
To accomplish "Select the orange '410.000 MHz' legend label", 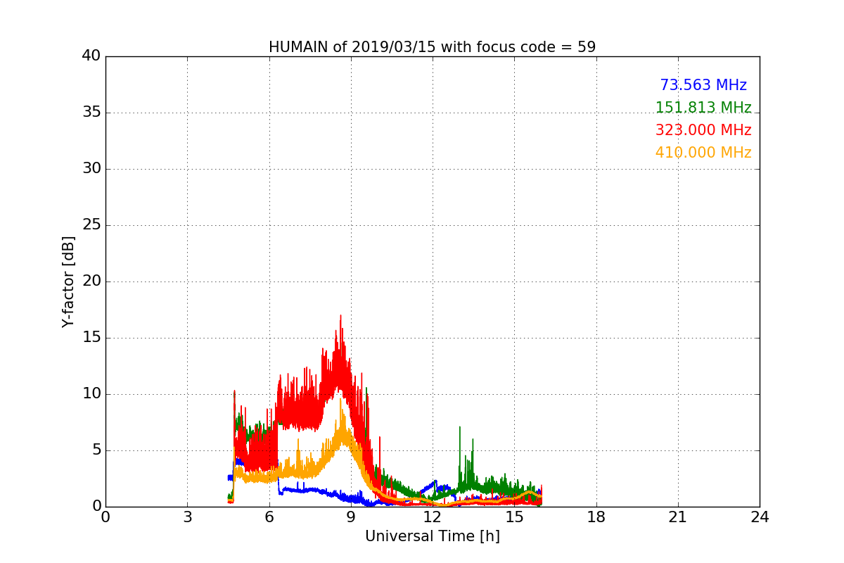I will (x=703, y=153).
